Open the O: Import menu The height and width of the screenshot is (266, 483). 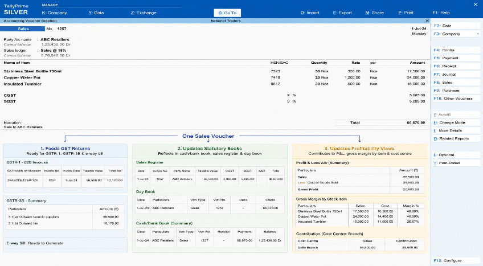click(x=310, y=13)
